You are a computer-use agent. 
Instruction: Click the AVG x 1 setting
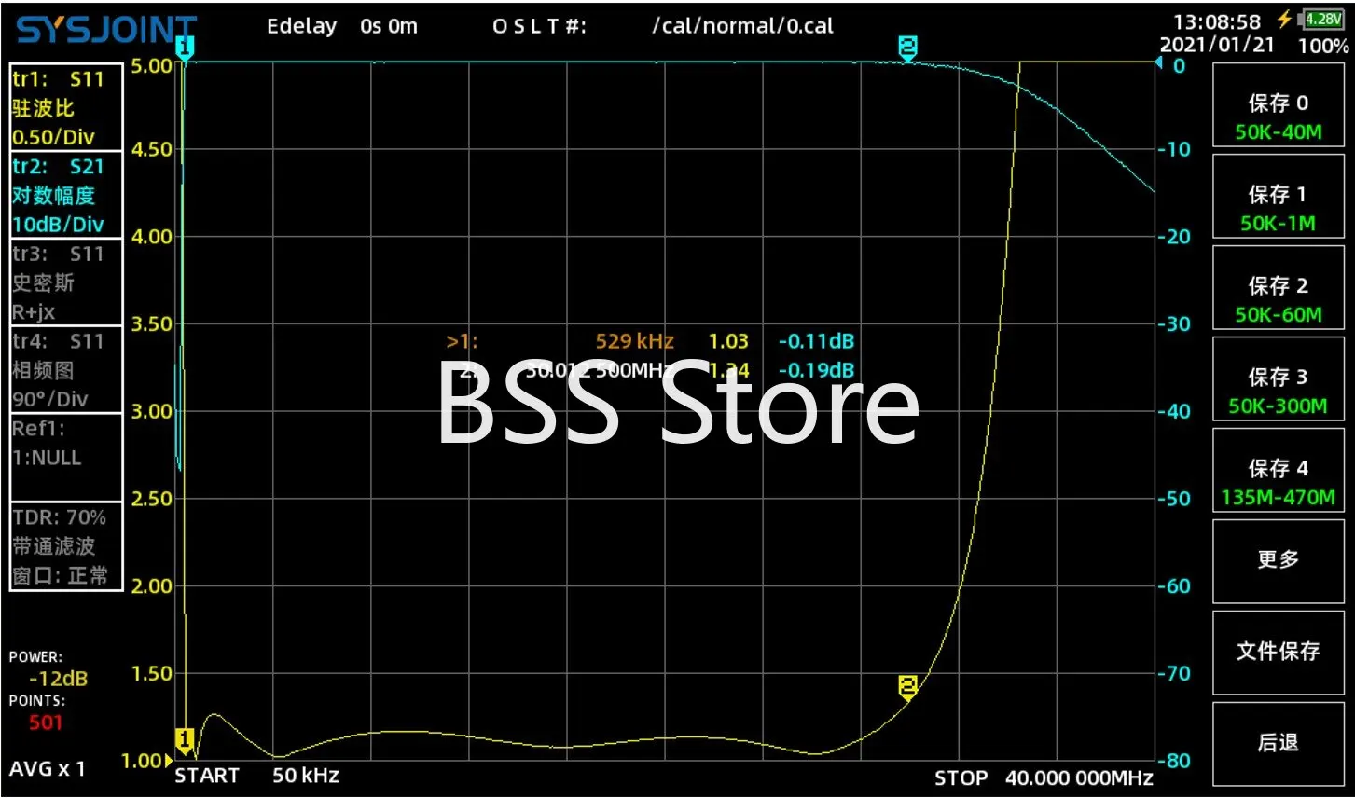click(48, 769)
